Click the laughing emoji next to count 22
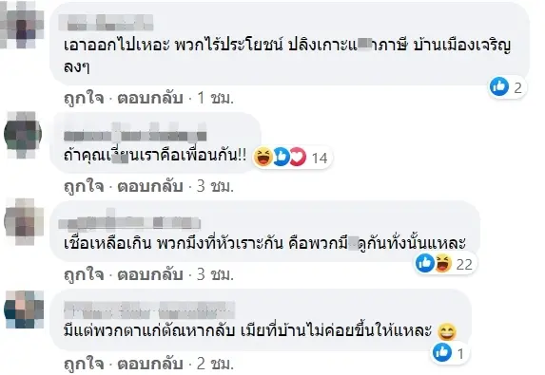Viewport: 545px width, 375px height. [443, 263]
